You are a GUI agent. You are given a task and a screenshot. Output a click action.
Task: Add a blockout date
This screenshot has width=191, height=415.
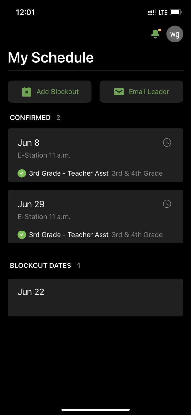click(x=50, y=92)
